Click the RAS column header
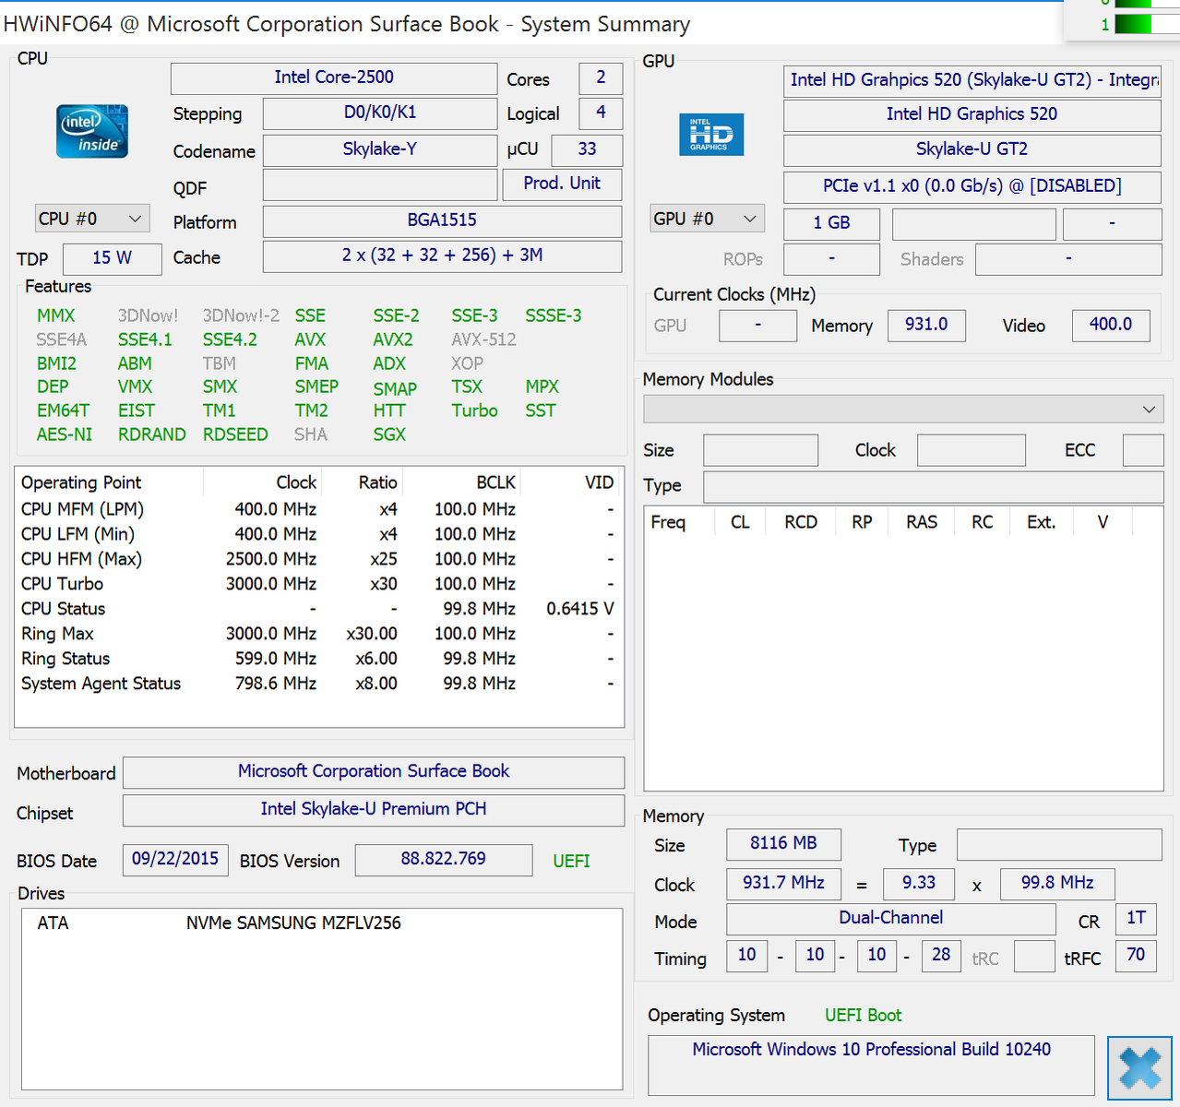Viewport: 1180px width, 1107px height. coord(922,522)
